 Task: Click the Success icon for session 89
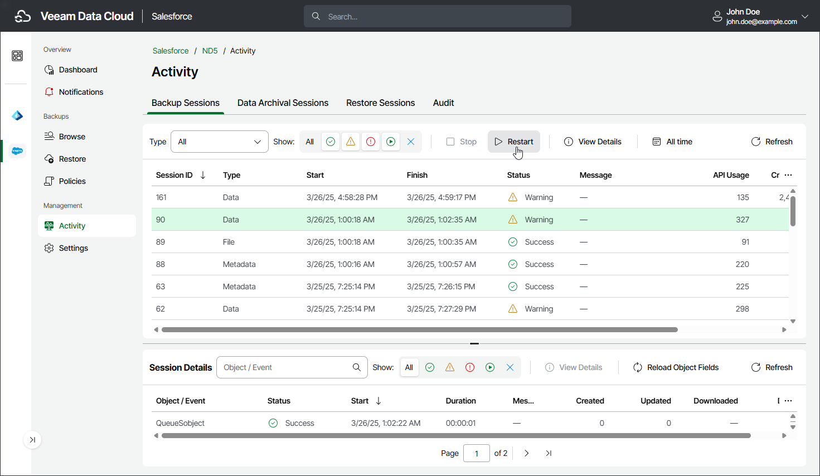[x=513, y=242]
